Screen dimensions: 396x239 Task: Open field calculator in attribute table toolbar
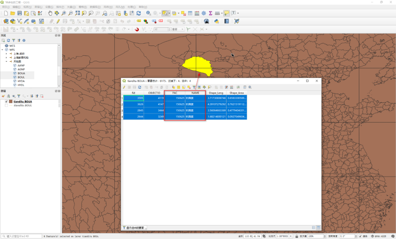tap(232, 87)
